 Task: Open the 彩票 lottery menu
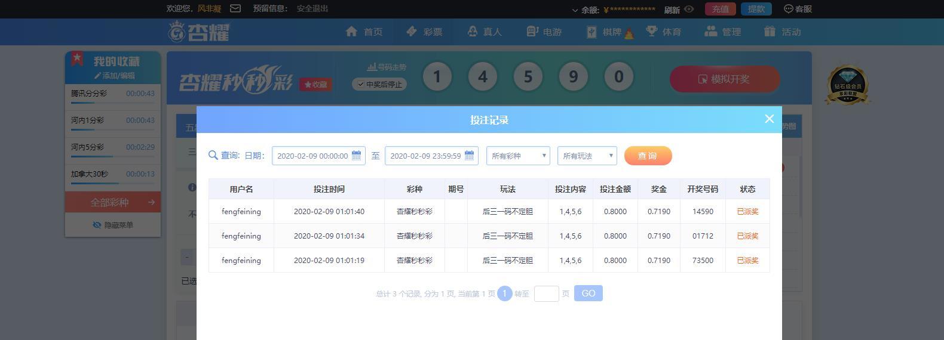tap(424, 32)
